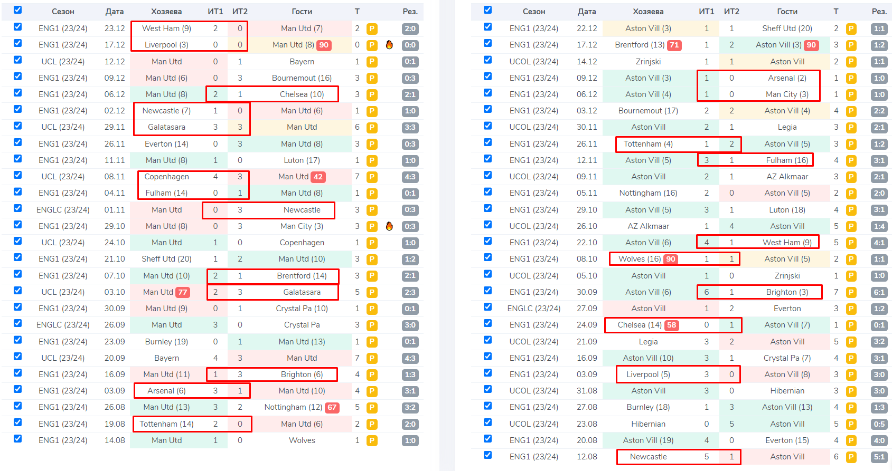The width and height of the screenshot is (892, 471).
Task: Uncheck the West Ham vs Man Utd 23.12 row
Action: 17,27
